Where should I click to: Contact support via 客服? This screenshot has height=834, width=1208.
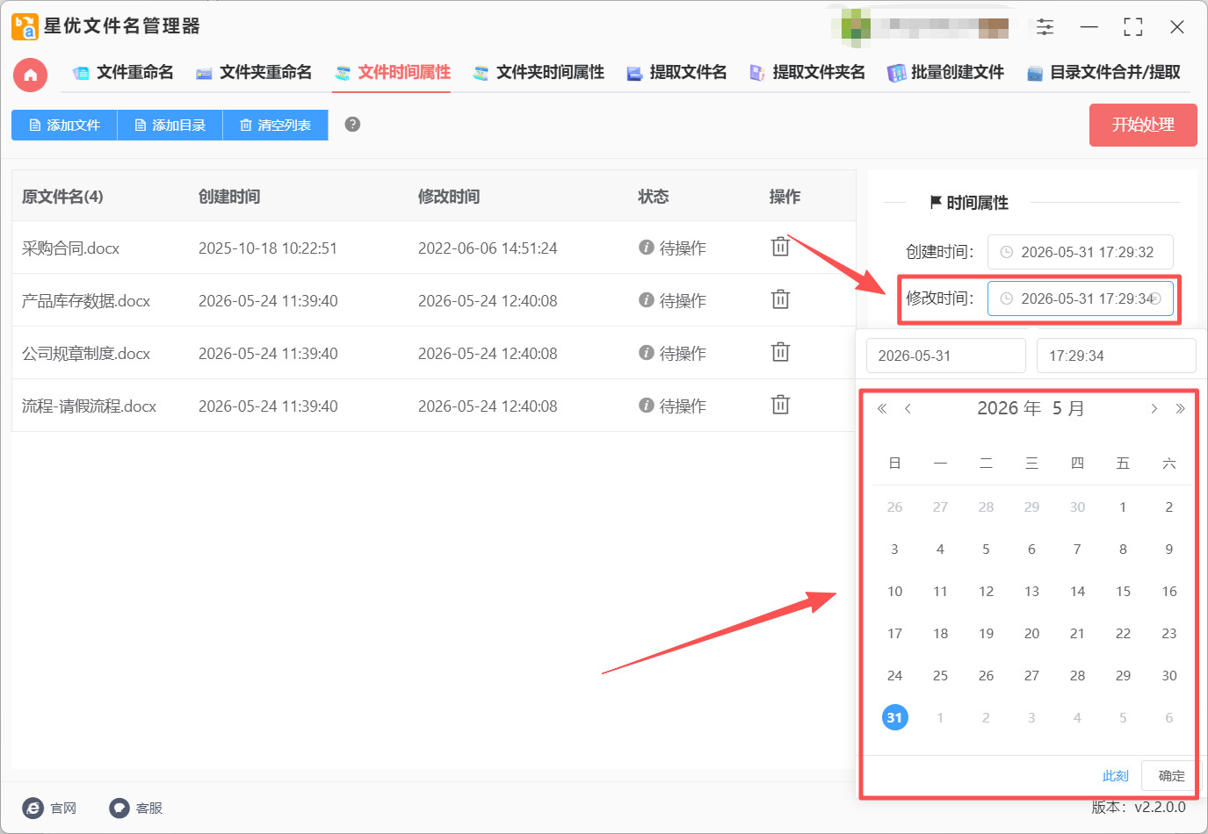(x=135, y=808)
